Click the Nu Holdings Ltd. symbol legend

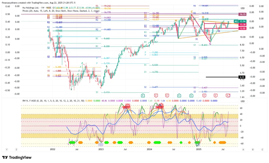(x=37, y=8)
